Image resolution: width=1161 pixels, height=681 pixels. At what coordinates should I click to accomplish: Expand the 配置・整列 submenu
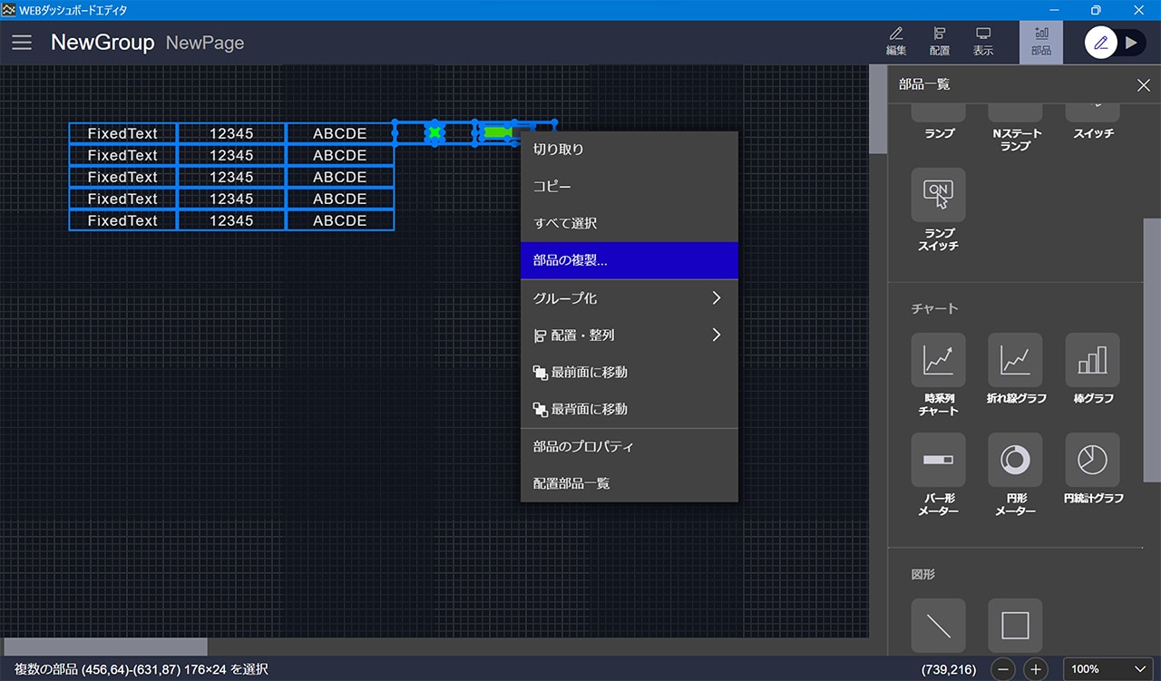(629, 335)
